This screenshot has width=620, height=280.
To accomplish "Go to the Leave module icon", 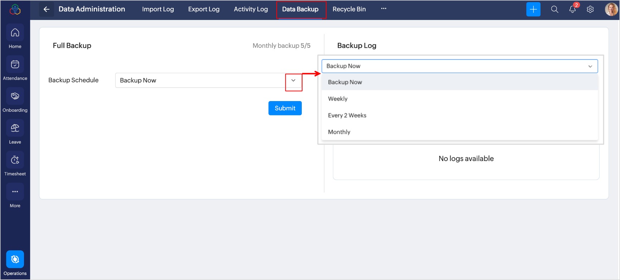I will click(15, 128).
